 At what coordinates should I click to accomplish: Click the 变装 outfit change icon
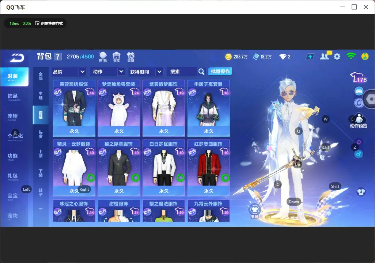point(255,211)
